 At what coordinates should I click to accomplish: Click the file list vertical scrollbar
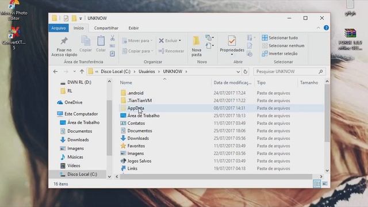click(327, 114)
